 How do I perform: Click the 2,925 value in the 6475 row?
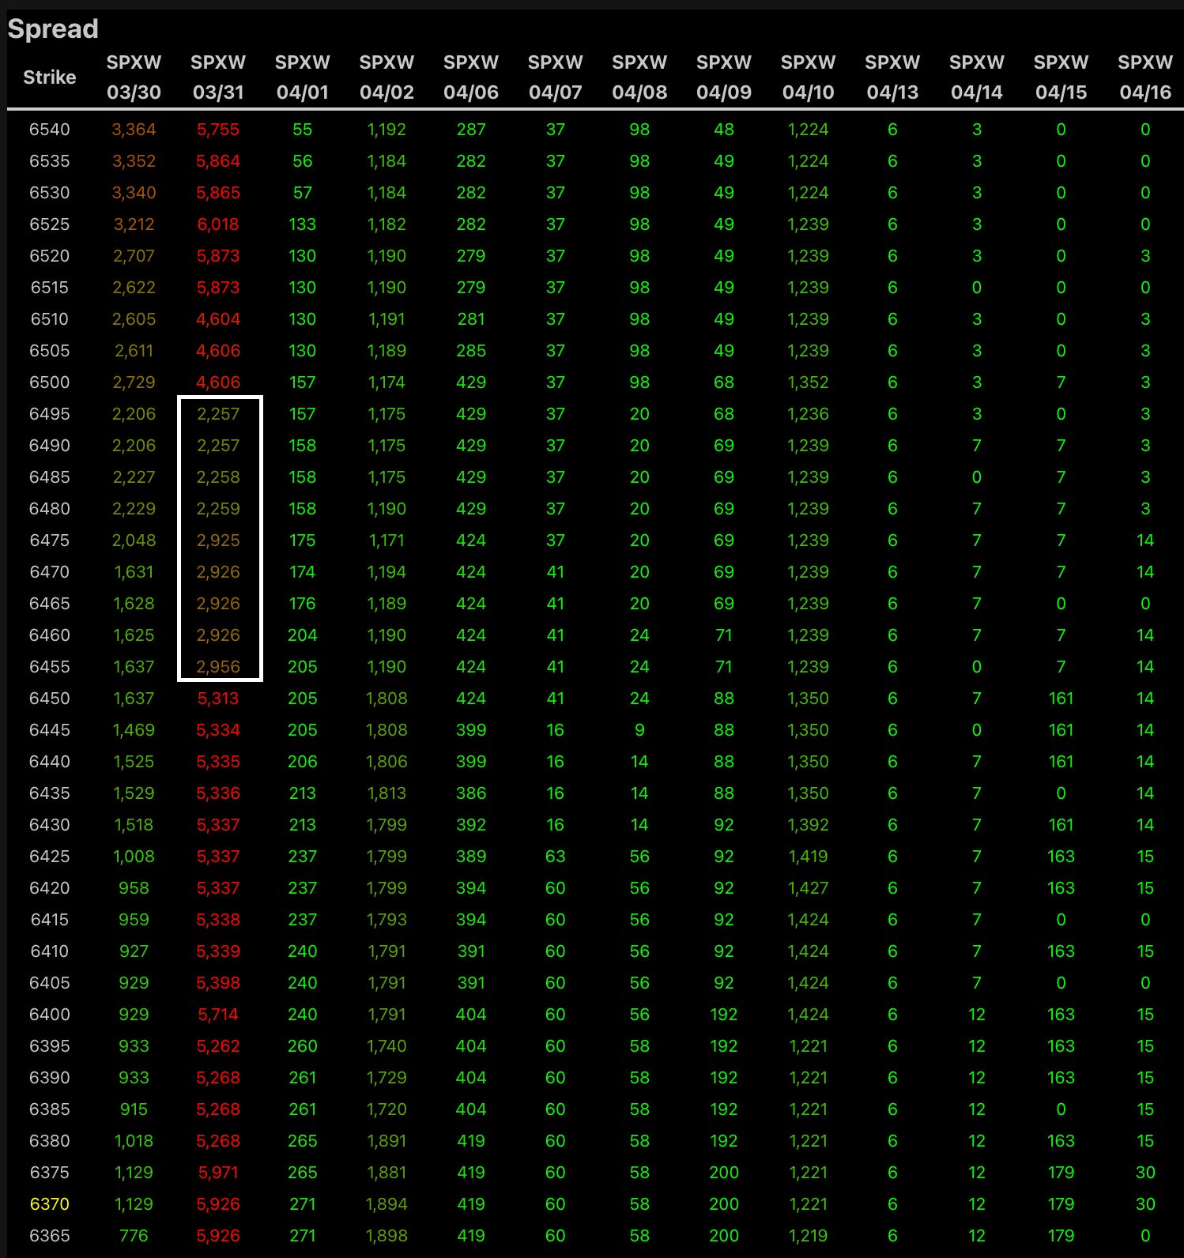[218, 540]
